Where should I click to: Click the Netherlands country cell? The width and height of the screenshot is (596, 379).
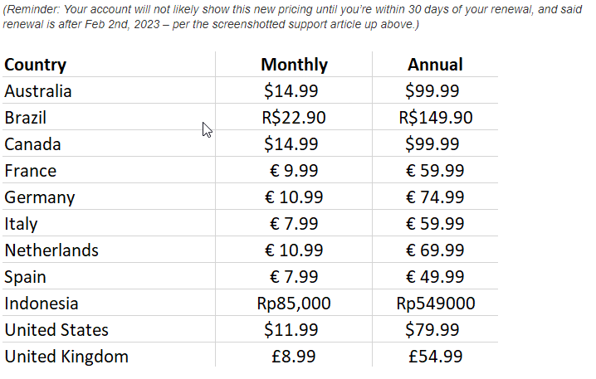click(51, 250)
